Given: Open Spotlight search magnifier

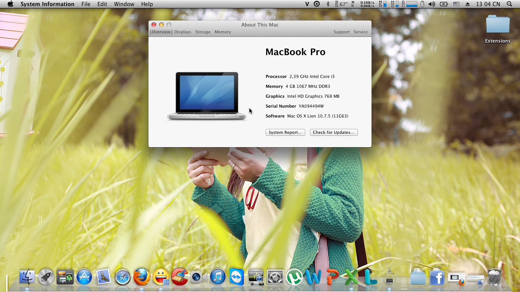Looking at the screenshot, I should point(509,4).
